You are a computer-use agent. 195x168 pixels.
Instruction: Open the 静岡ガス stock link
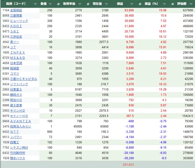point(16,95)
